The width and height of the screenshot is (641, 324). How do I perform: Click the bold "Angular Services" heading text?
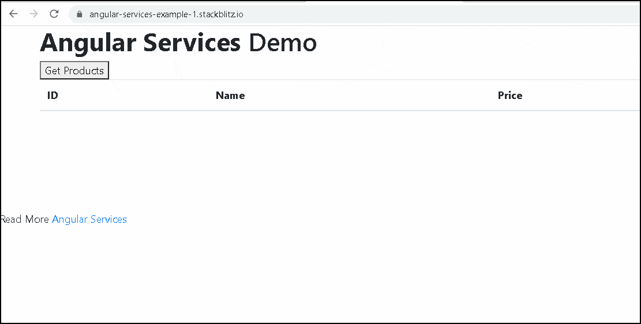(x=140, y=43)
